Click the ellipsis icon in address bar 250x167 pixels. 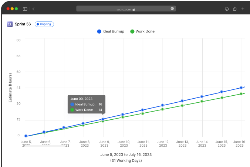pos(172,8)
